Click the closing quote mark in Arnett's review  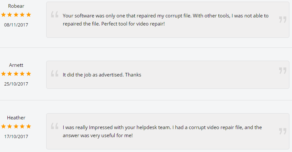pos(283,71)
